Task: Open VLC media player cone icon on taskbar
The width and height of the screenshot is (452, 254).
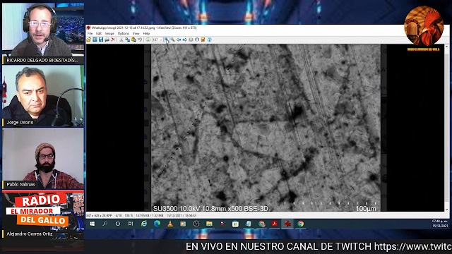Action: [x=170, y=224]
